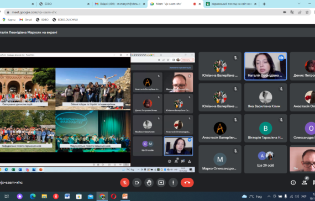Show the participants list people icon
315x201 pixels.
coord(305,182)
